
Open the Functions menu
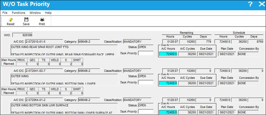click(18, 13)
